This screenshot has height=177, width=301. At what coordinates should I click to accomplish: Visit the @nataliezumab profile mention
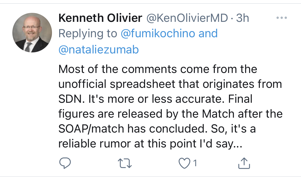click(x=99, y=49)
